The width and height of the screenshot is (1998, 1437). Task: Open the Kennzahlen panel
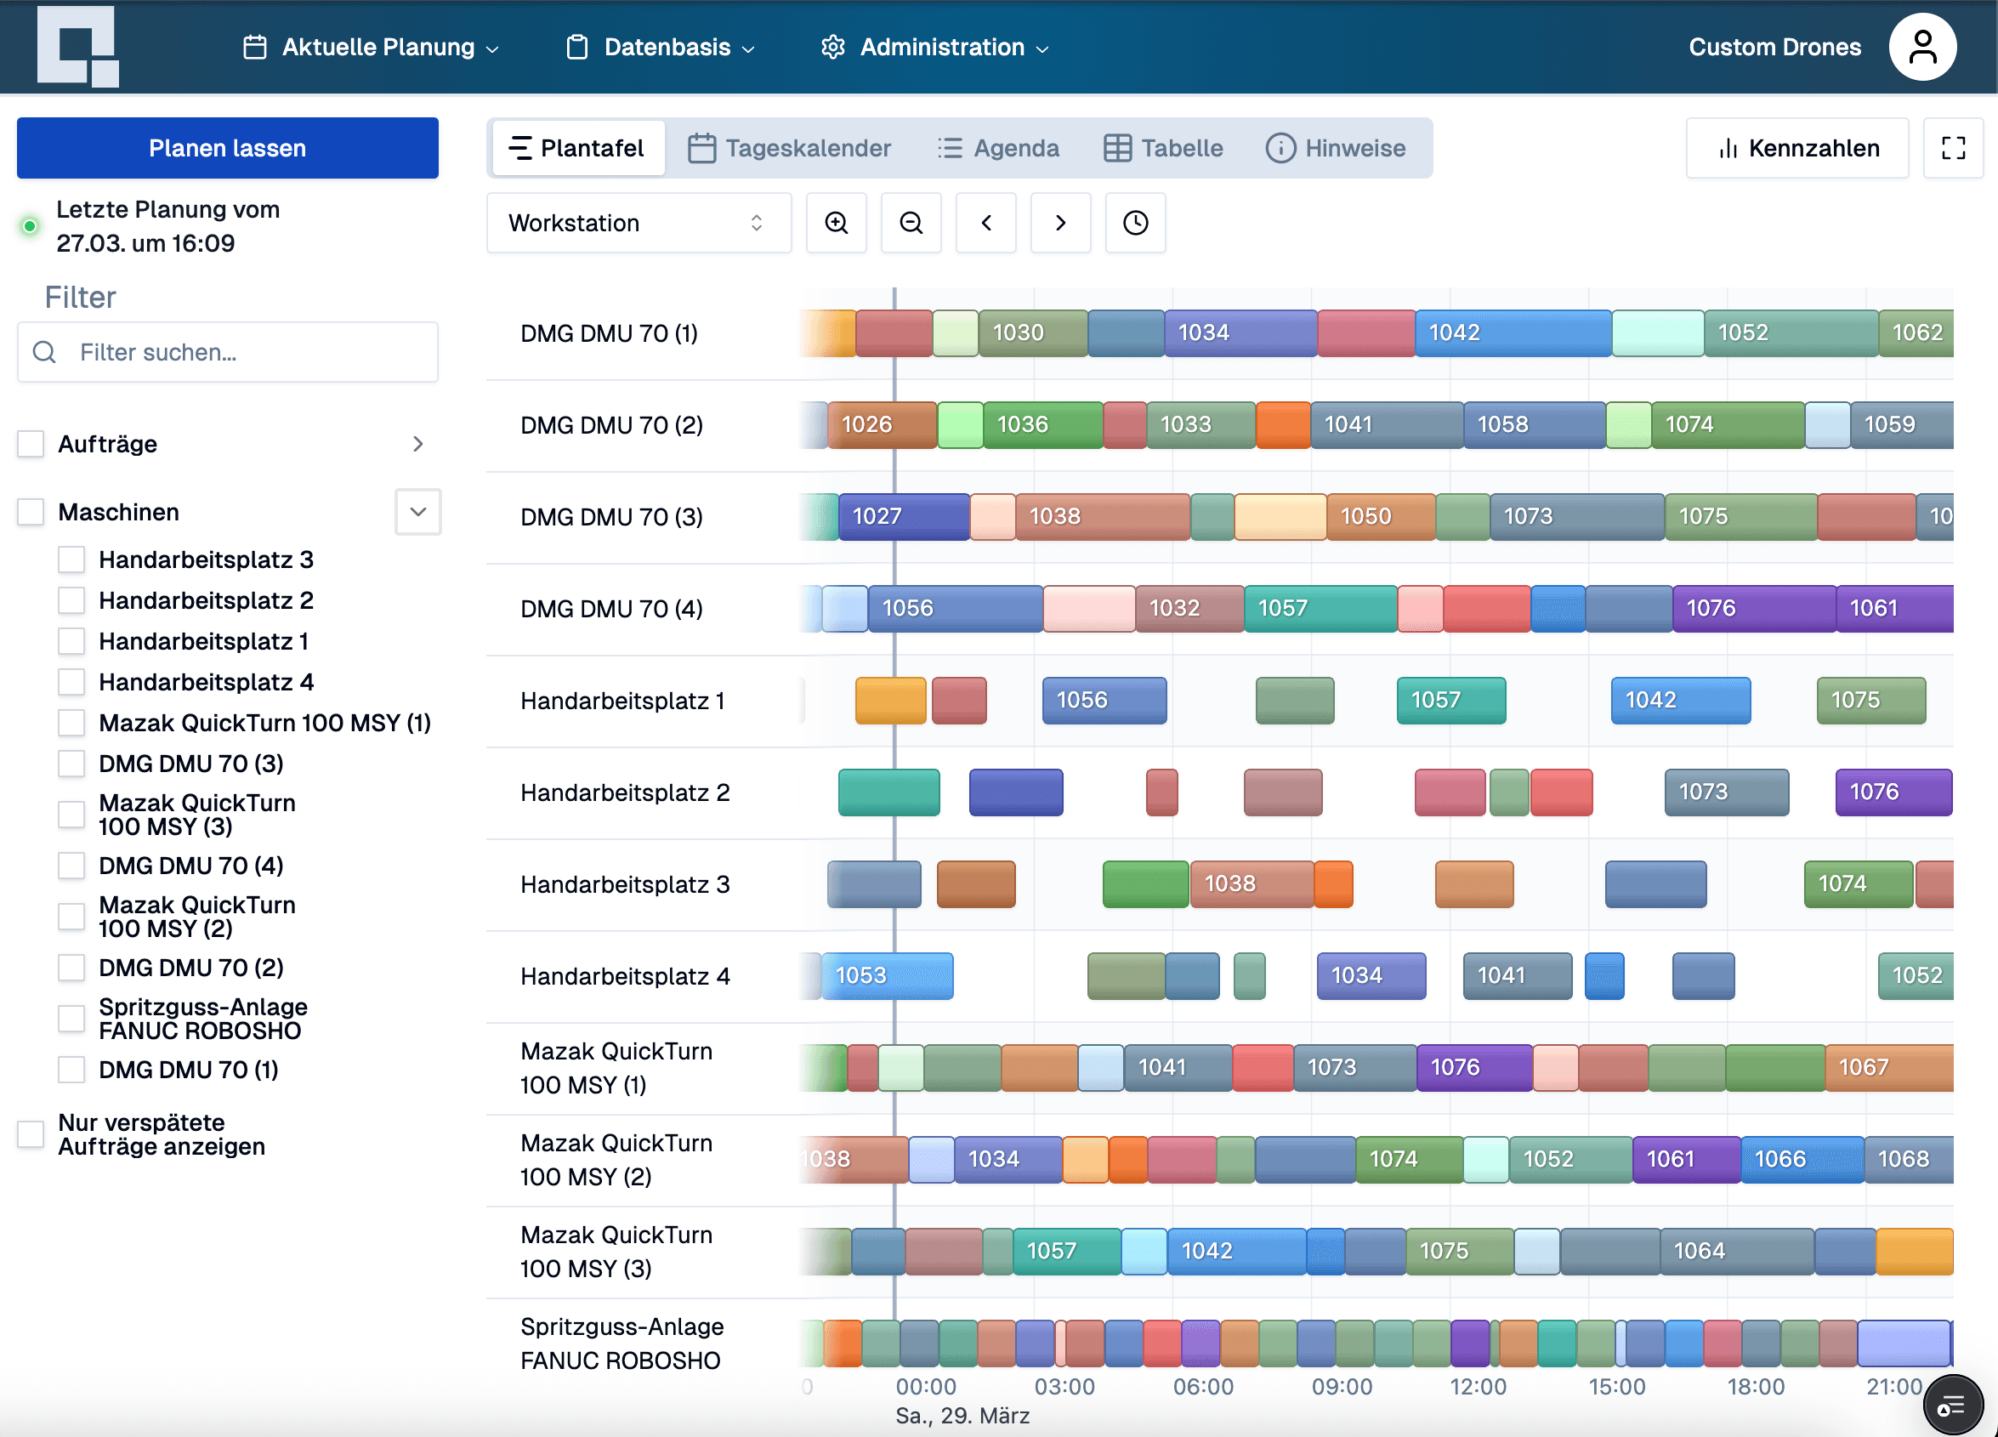pos(1797,148)
